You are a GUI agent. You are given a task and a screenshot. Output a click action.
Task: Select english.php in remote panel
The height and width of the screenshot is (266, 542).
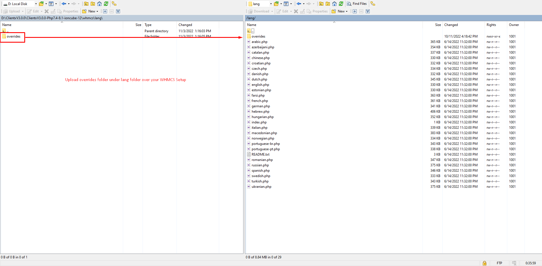(260, 85)
